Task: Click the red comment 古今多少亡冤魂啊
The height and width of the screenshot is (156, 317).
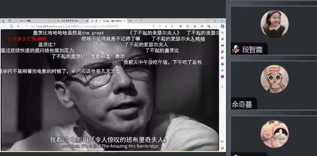Action: pyautogui.click(x=27, y=39)
